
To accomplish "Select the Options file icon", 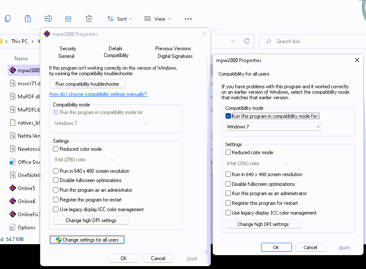I will [12, 227].
